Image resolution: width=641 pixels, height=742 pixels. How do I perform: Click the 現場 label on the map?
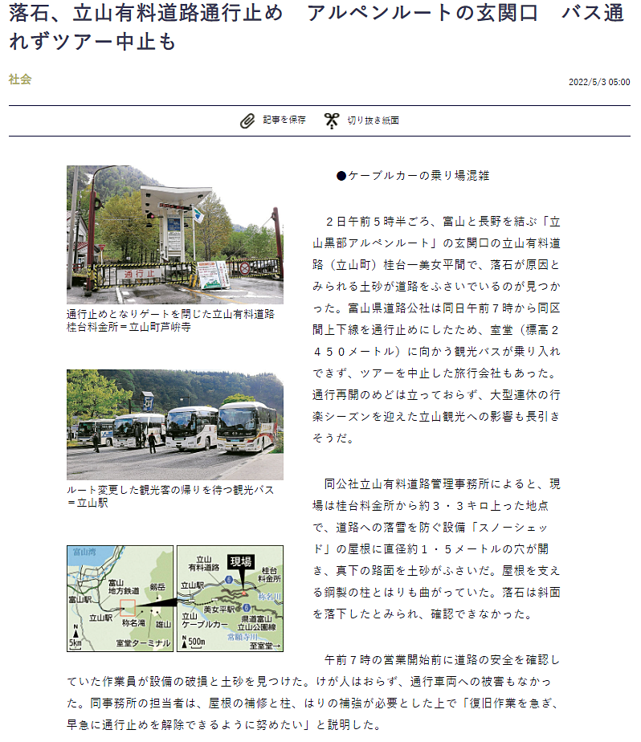241,561
